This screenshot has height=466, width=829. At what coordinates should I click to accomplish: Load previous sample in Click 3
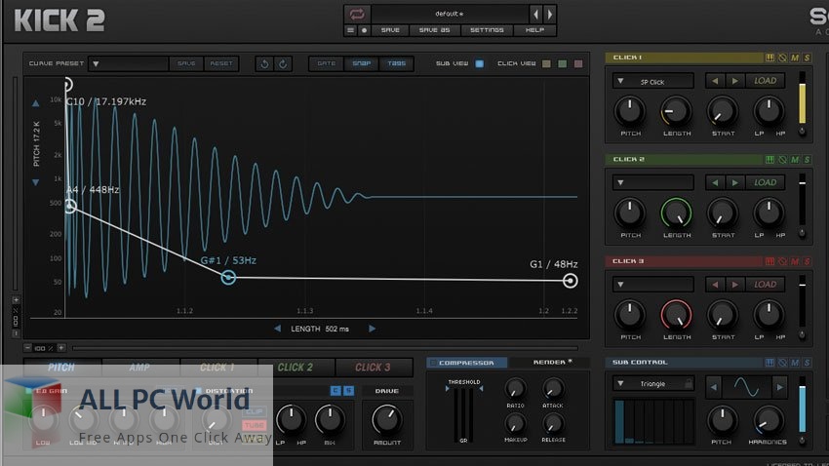(715, 285)
